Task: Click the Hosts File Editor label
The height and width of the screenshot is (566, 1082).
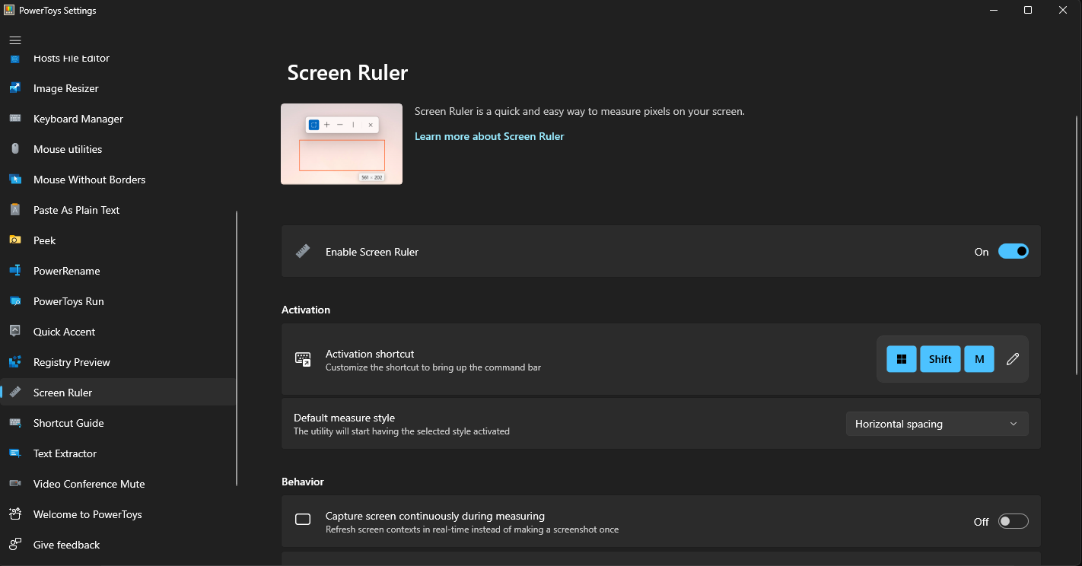Action: click(72, 59)
